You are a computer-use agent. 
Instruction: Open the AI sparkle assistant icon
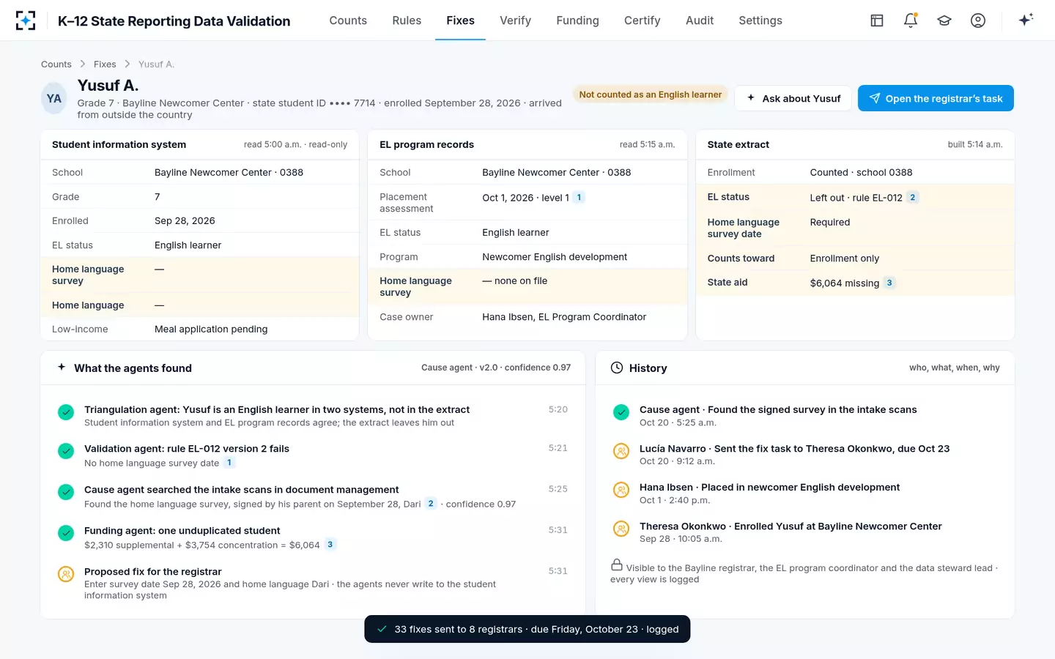click(1026, 20)
